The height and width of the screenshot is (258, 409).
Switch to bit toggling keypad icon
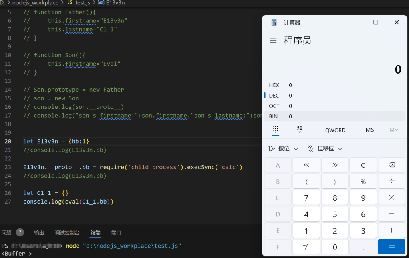coord(300,130)
